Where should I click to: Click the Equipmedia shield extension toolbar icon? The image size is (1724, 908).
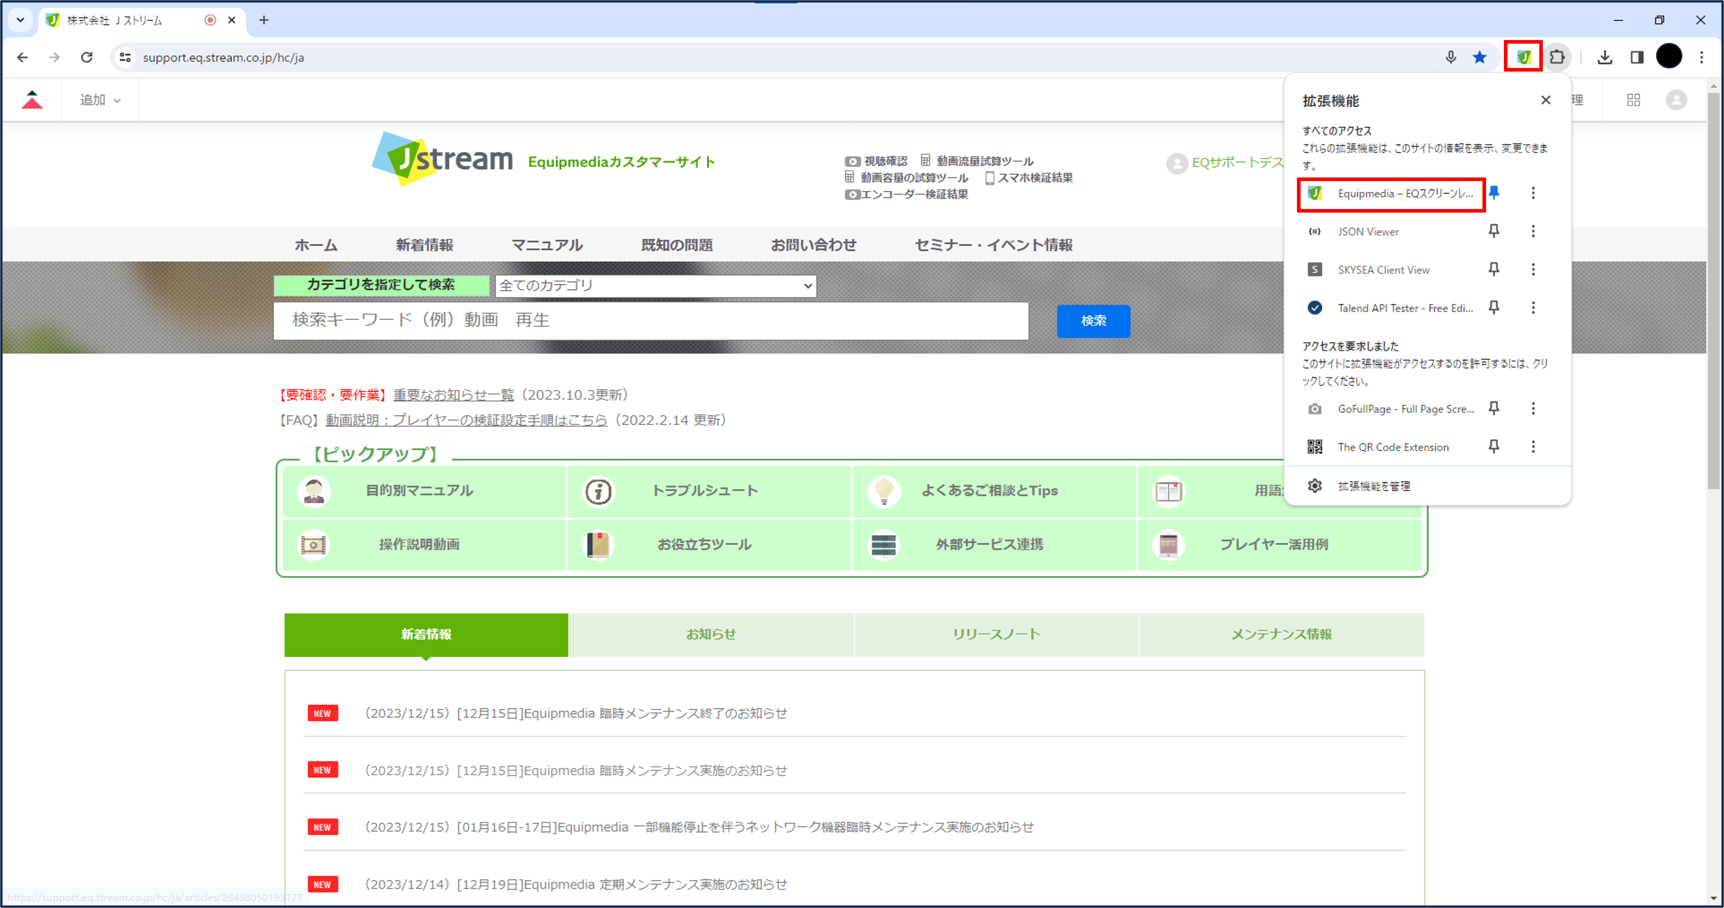(1523, 58)
